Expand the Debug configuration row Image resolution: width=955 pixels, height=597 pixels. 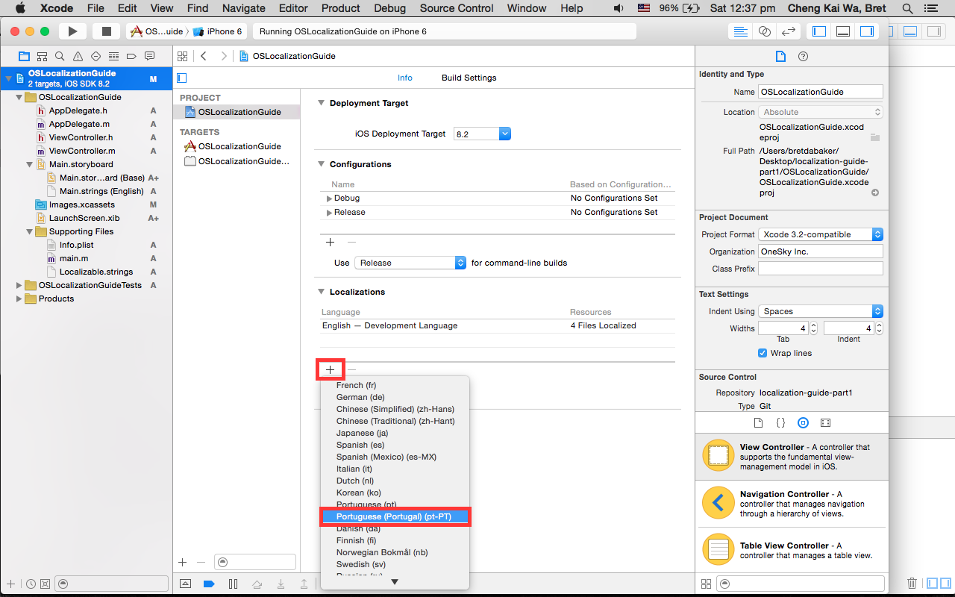(329, 199)
